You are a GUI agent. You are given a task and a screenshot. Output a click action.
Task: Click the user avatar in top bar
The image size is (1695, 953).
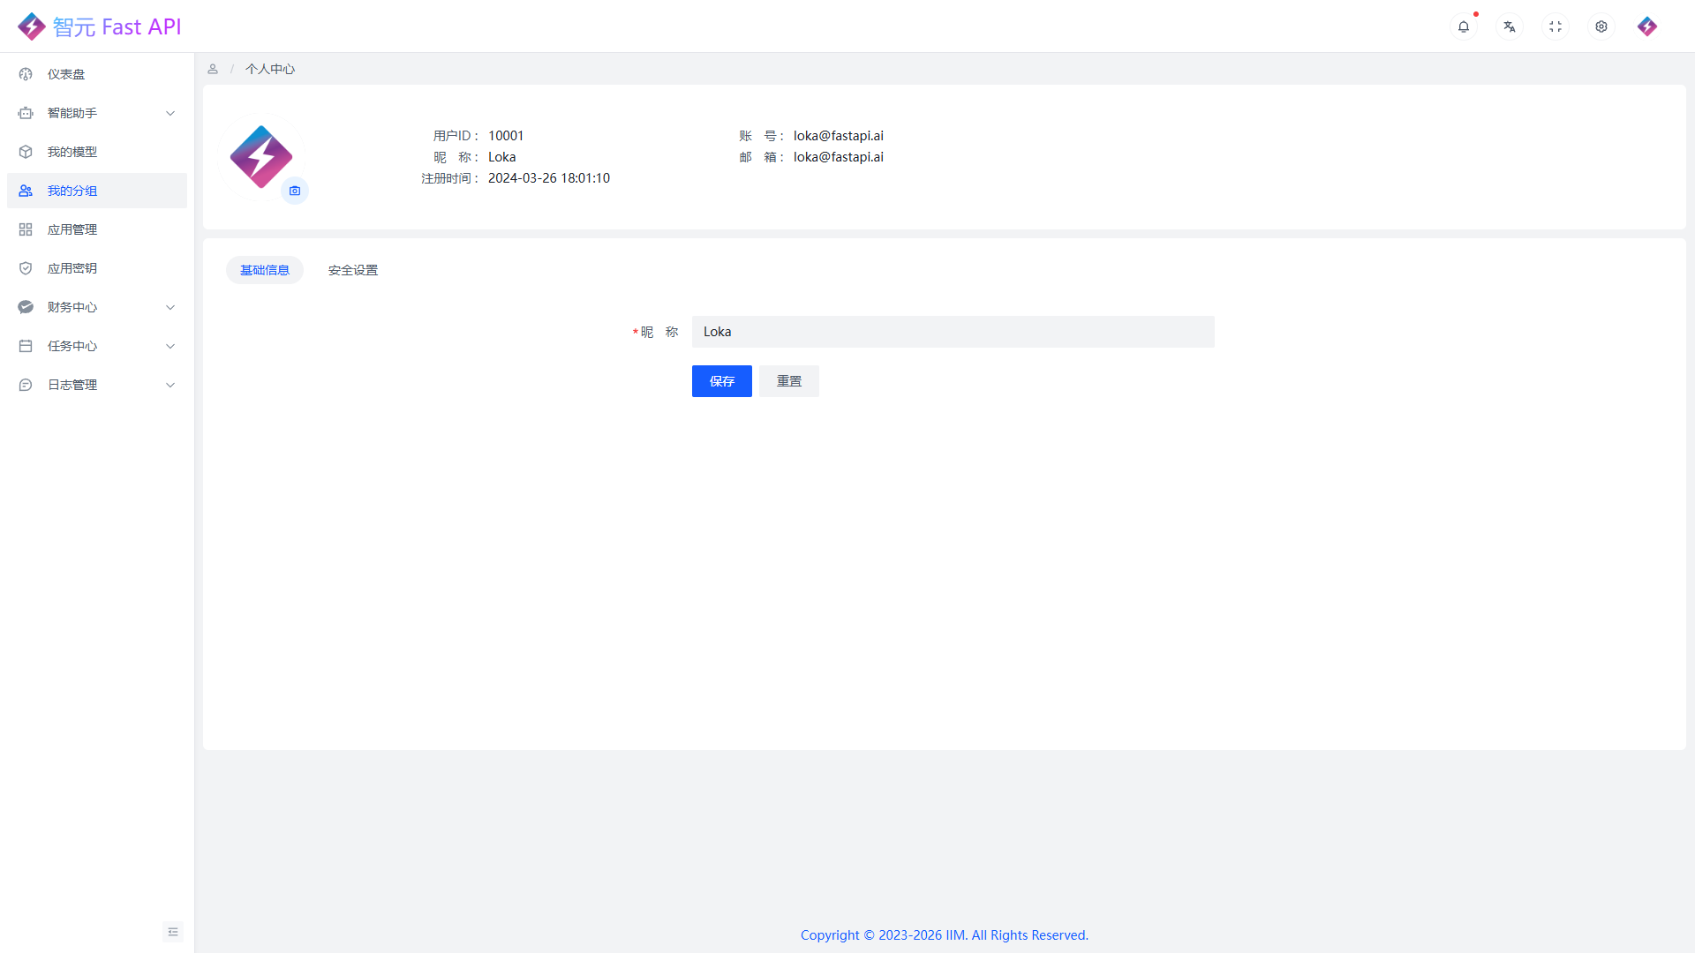tap(1647, 26)
